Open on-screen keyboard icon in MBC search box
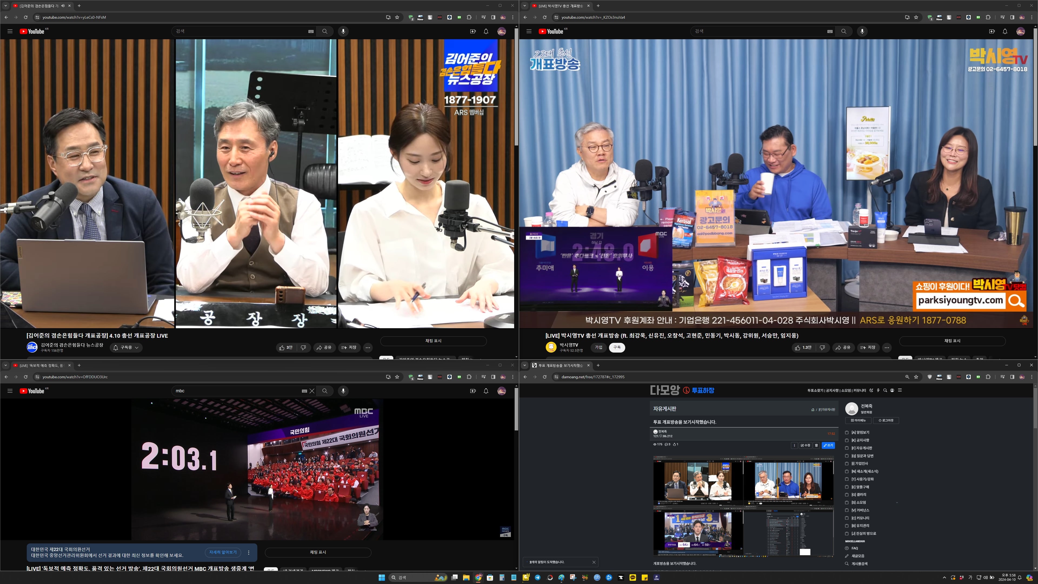This screenshot has height=584, width=1038. 304,391
